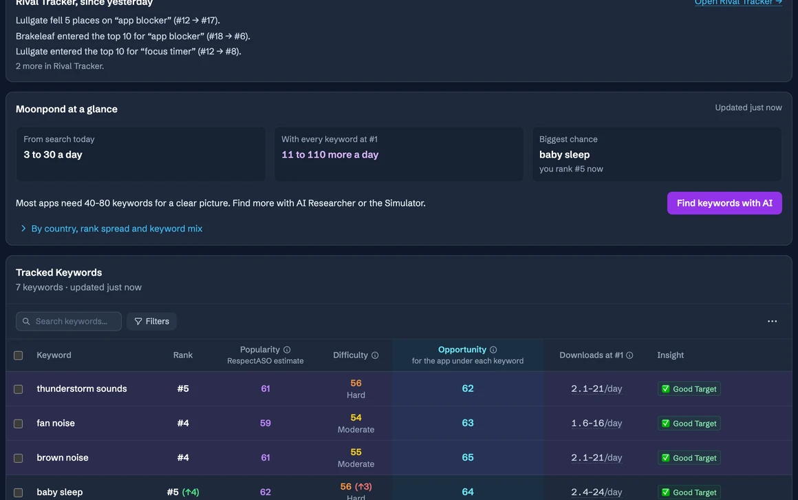Click the From search today card
This screenshot has width=798, height=500.
140,154
